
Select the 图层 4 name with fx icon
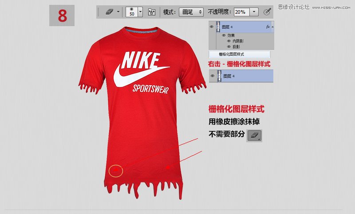[227, 27]
